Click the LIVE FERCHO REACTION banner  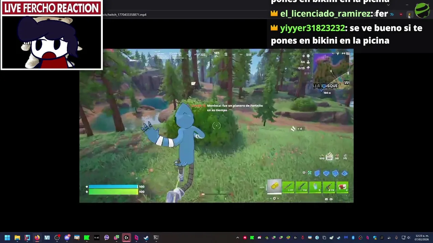(x=51, y=8)
